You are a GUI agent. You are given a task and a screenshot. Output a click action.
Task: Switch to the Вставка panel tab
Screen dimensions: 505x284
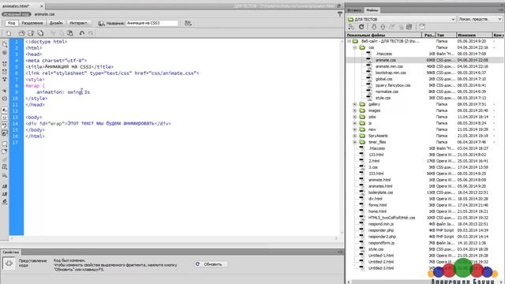tap(354, 10)
